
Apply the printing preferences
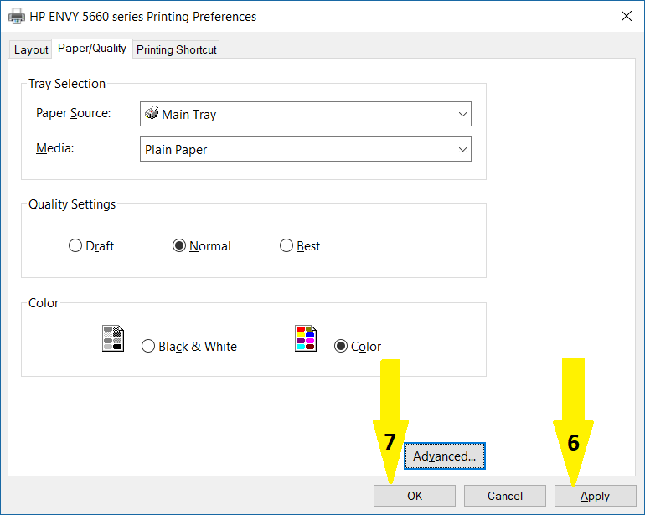pos(595,496)
